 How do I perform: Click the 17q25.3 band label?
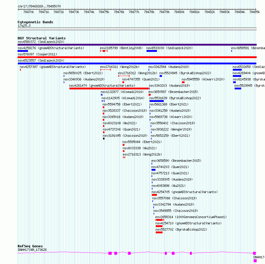click(x=24, y=26)
